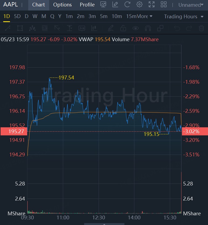
Task: Click the 05/23 15:59 timestamp
Action: pos(15,39)
